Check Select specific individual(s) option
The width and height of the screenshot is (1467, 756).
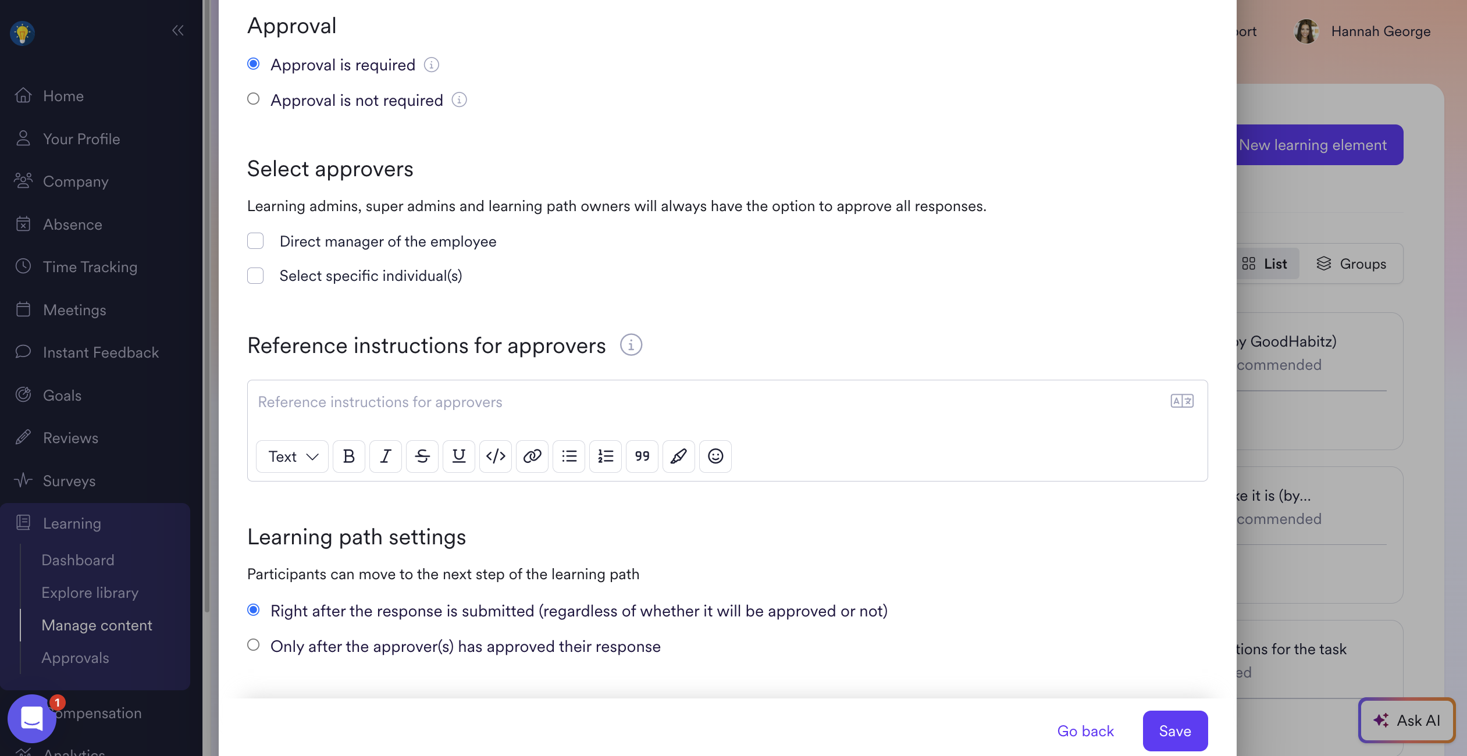[255, 276]
